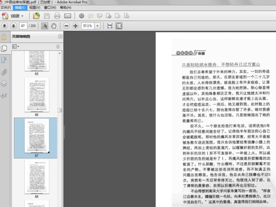Open the page thumbnails panel icon

pos(4,49)
